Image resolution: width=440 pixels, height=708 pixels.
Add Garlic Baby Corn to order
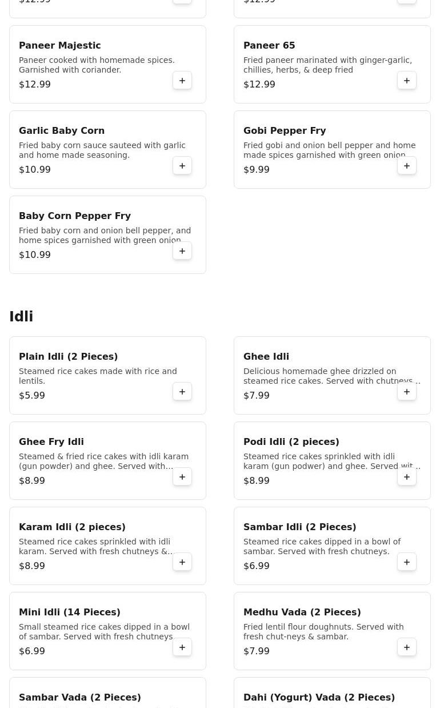tap(182, 166)
